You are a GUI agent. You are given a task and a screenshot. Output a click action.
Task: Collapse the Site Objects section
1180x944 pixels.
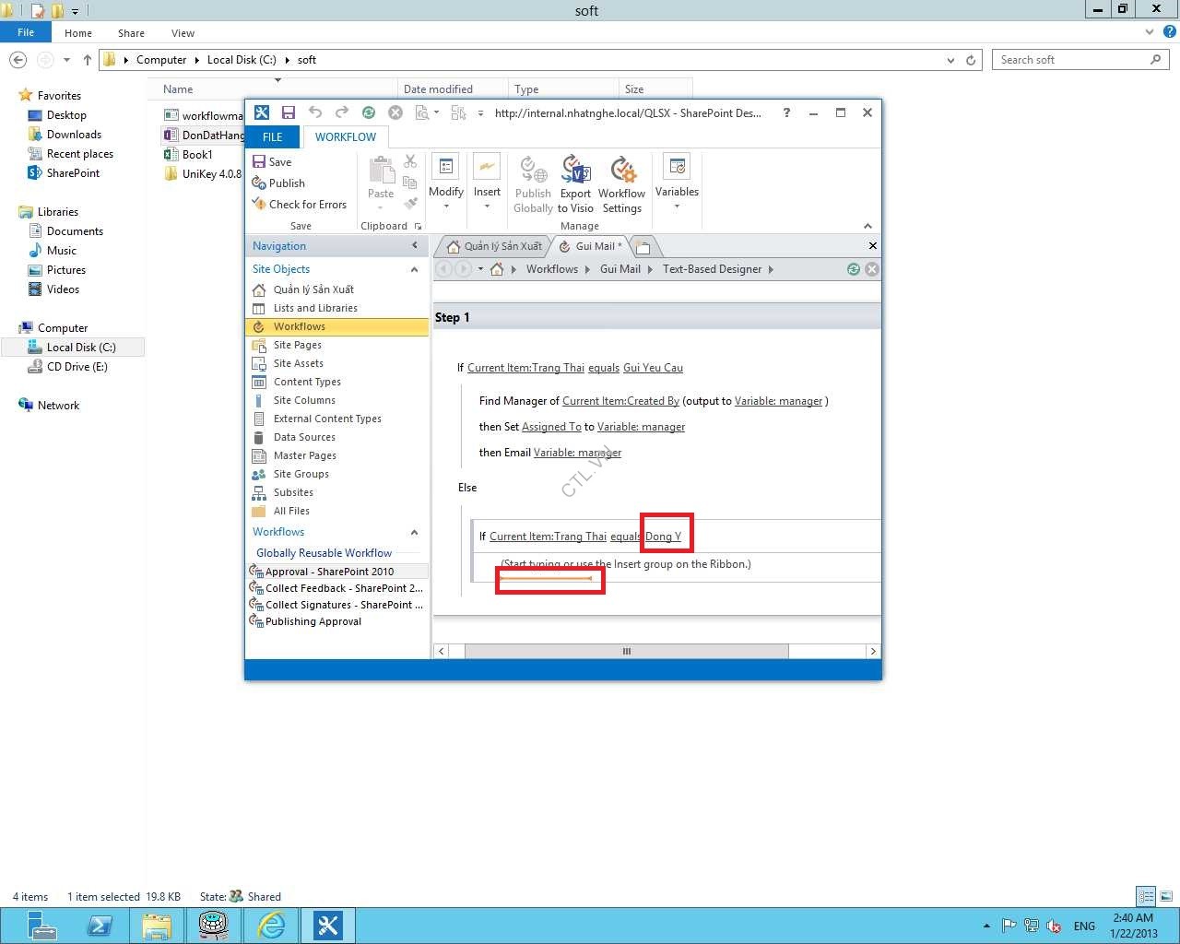pyautogui.click(x=414, y=269)
